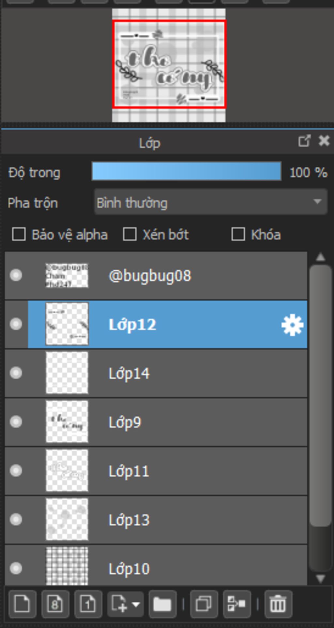Create a new layer folder
Screen dimensions: 334x628
coord(162,604)
